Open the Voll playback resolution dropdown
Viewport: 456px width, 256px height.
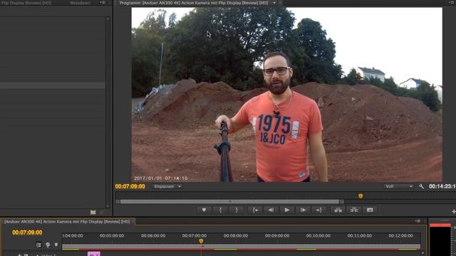[399, 186]
